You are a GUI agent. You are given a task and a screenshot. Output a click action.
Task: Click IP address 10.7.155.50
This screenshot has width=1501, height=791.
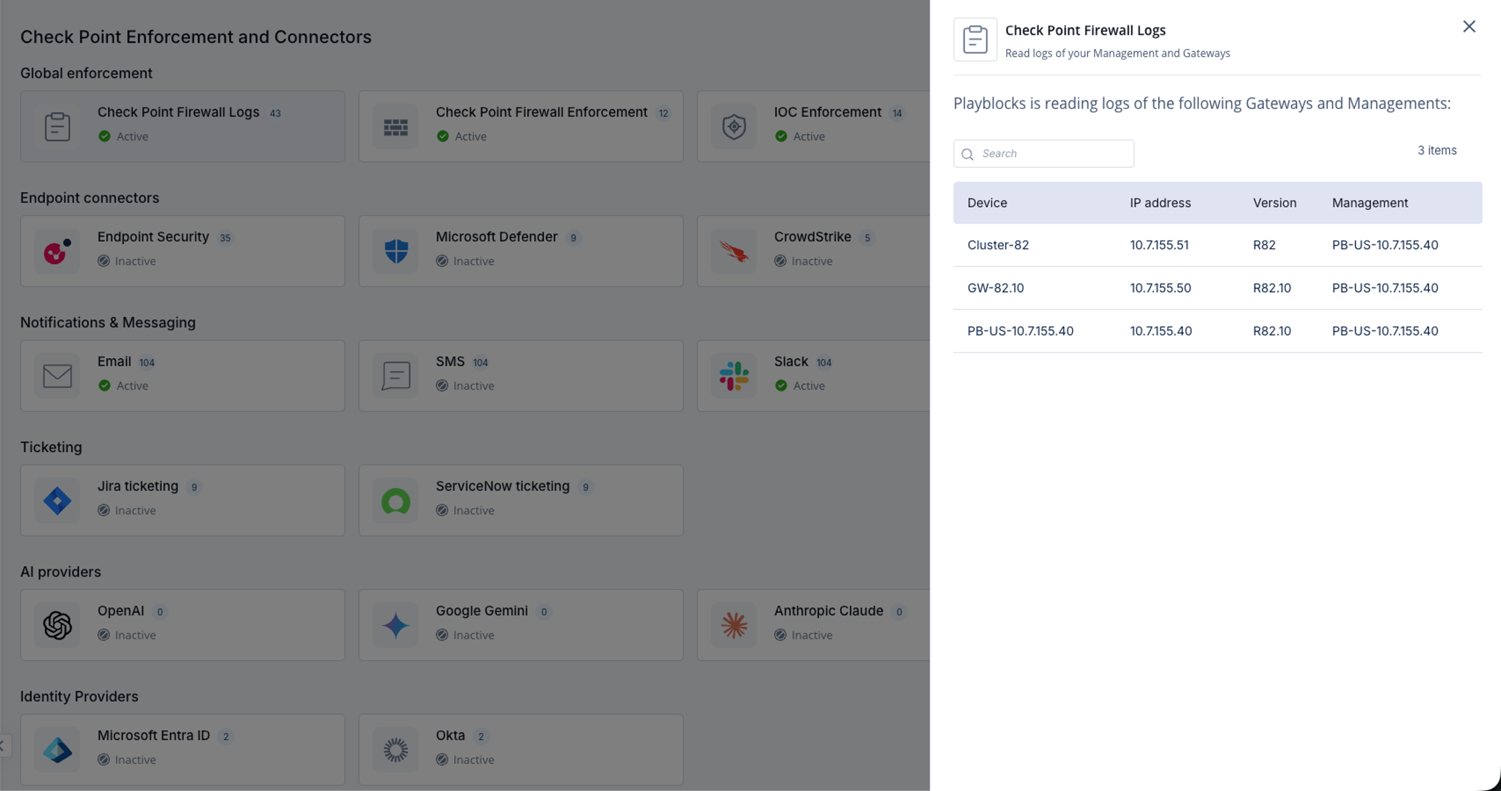click(1160, 288)
